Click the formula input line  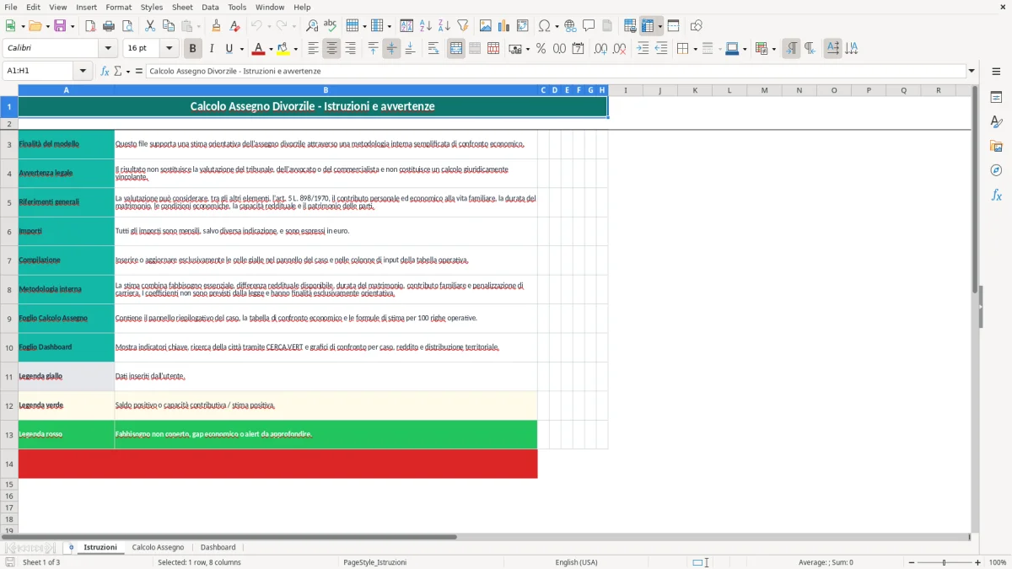(557, 72)
